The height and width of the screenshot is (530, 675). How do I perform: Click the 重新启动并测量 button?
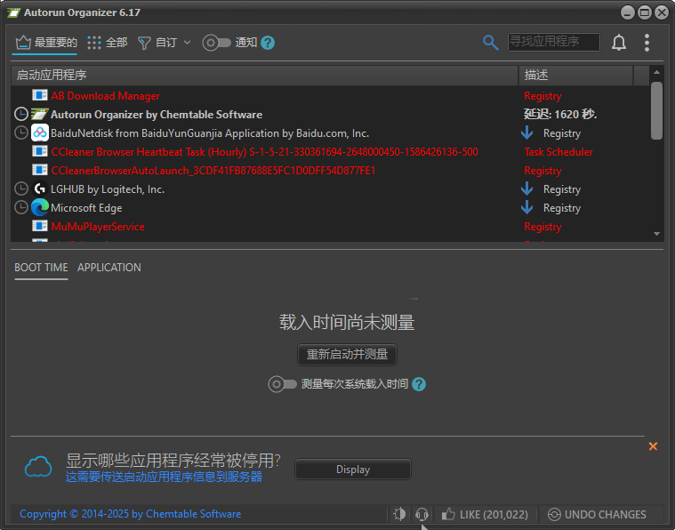click(x=347, y=354)
